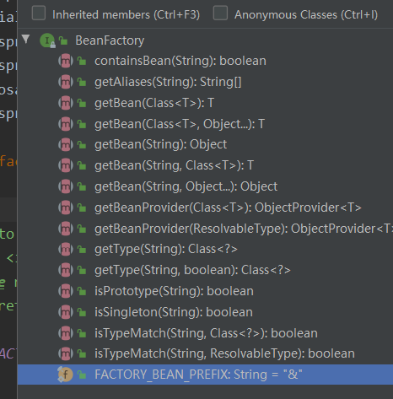Select getBeanProvider(Class<T>): ObjectProvider<T>
This screenshot has height=399, width=393.
pyautogui.click(x=228, y=208)
